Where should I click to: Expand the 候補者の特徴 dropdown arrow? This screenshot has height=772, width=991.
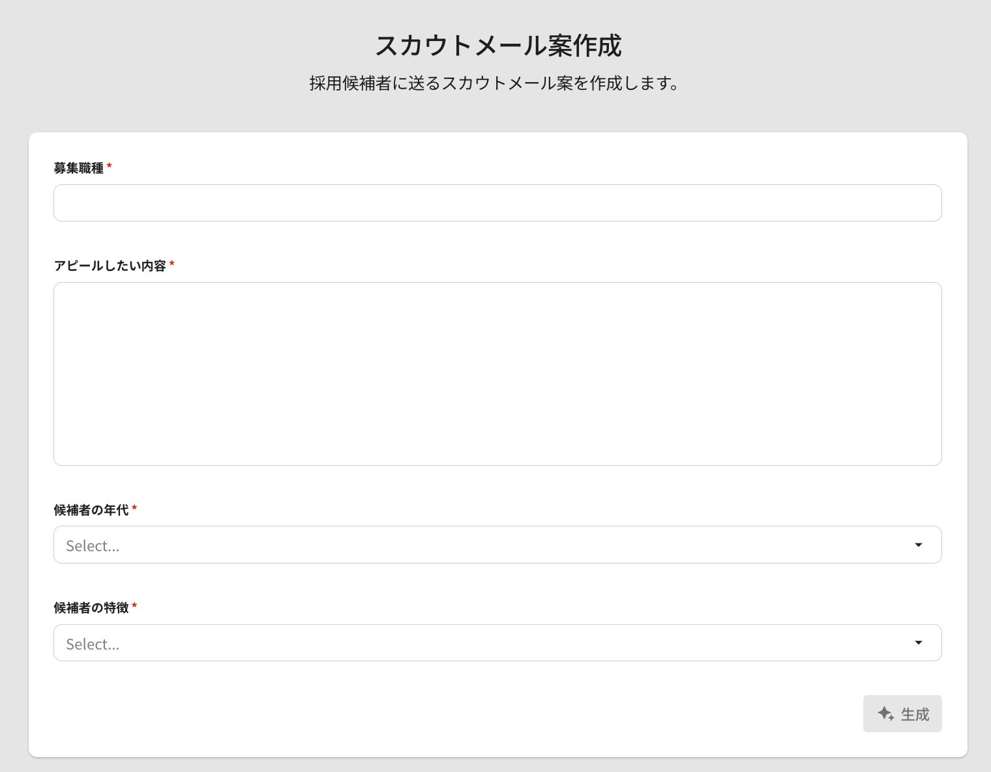pos(918,642)
